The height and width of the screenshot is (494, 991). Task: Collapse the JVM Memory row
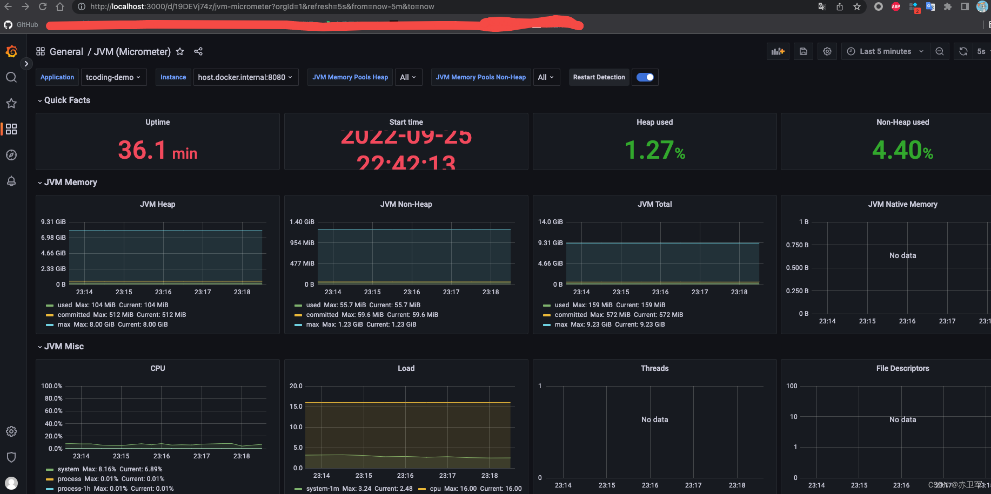coord(67,182)
